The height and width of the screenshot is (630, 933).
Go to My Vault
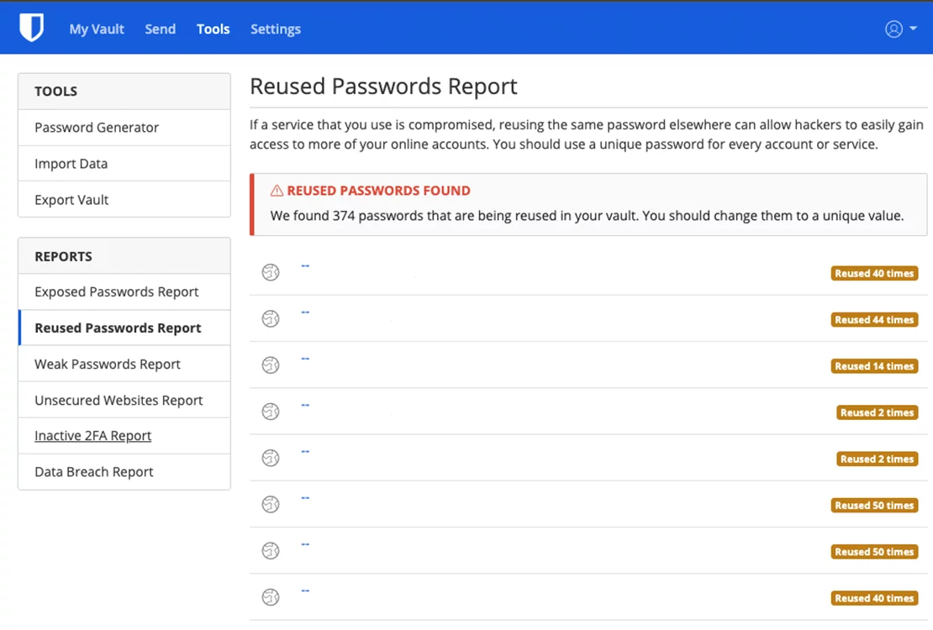pos(96,29)
